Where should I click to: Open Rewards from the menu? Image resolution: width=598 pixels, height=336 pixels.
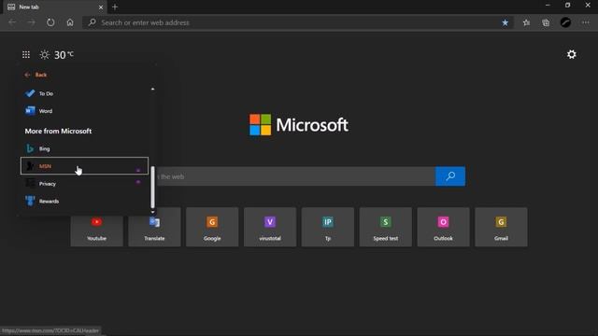click(84, 202)
